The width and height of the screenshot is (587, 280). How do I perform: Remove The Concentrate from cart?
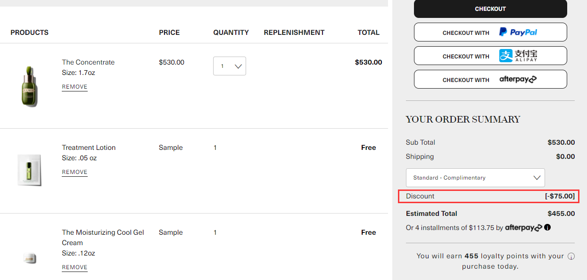click(x=74, y=87)
